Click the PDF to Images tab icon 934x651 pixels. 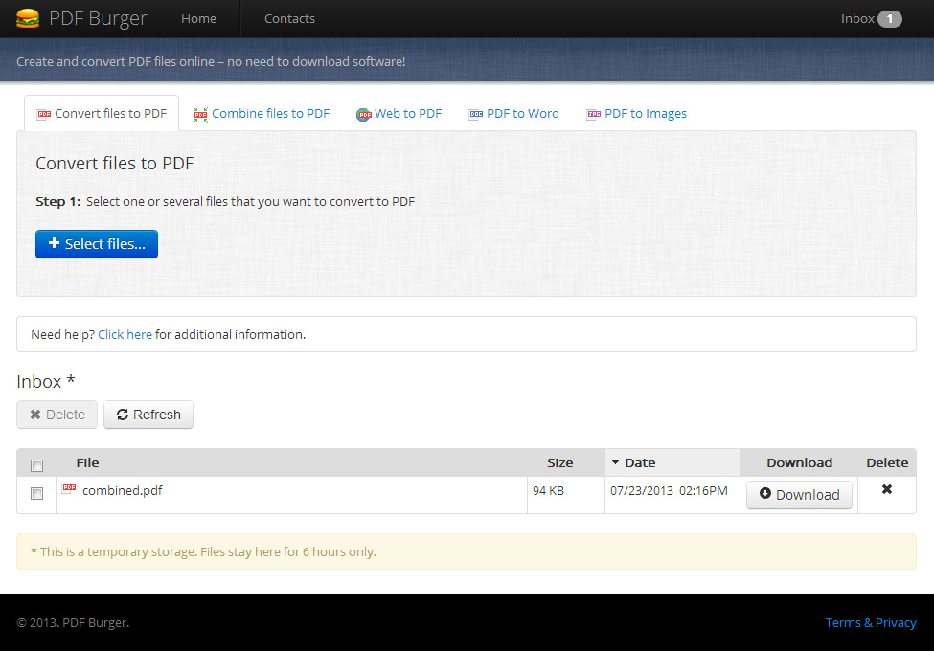593,114
